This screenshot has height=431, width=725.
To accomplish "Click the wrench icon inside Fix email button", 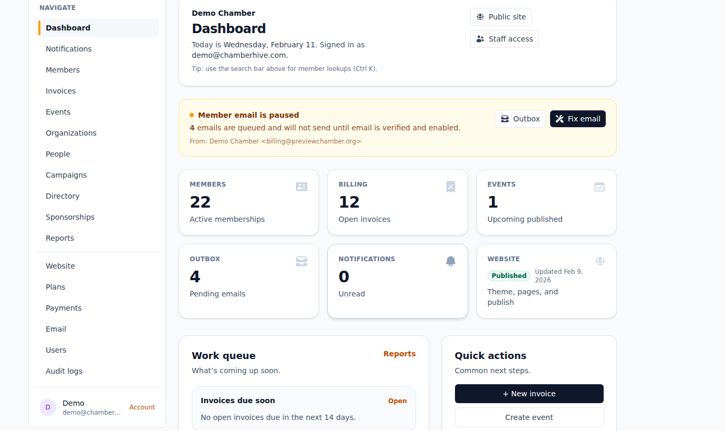I will 558,119.
